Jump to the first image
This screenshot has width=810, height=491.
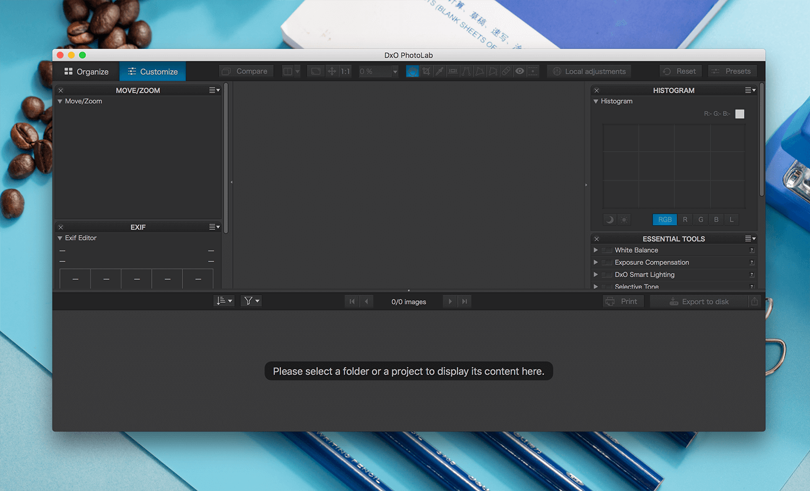[352, 301]
